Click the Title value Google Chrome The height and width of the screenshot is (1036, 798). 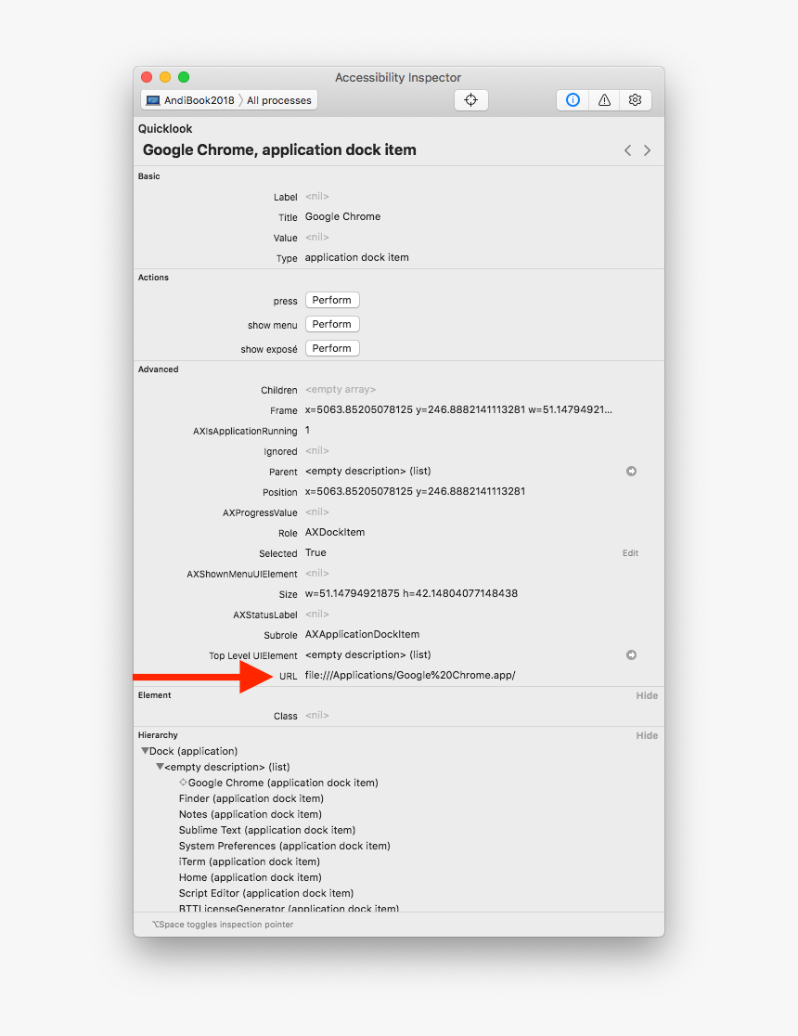tap(342, 216)
